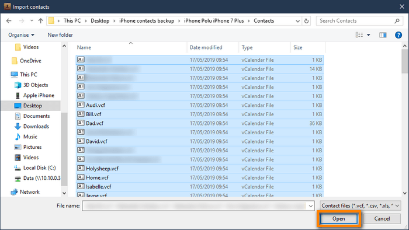Select the Dad.vcf file
Image resolution: width=409 pixels, height=230 pixels.
[200, 123]
